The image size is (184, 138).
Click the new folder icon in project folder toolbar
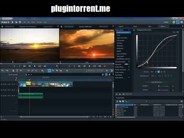point(120,101)
